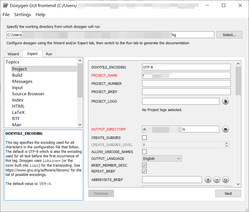The height and width of the screenshot is (212, 249).
Task: Click the PROJECT_NUMBER input field
Action: (x=186, y=83)
